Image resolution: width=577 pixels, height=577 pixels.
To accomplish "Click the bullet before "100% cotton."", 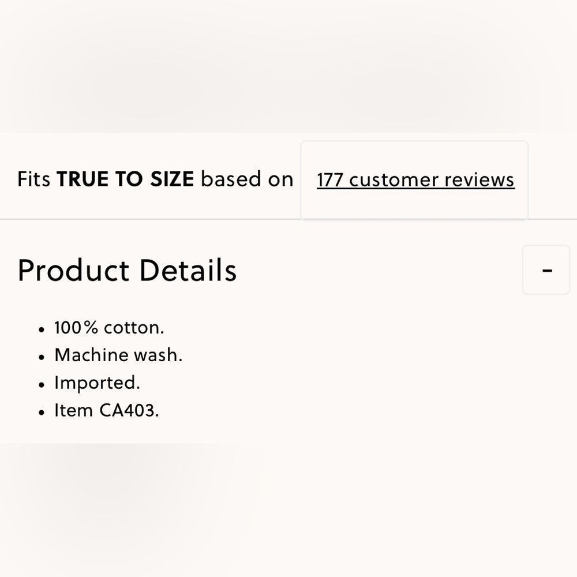I will click(41, 329).
